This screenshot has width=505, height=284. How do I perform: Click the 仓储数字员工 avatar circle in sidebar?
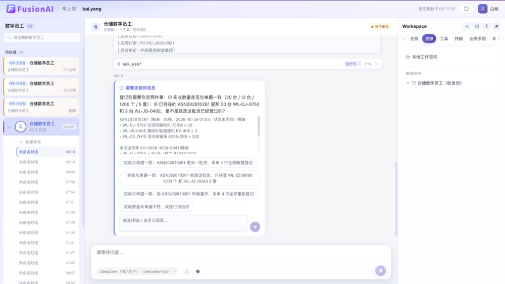[21, 127]
